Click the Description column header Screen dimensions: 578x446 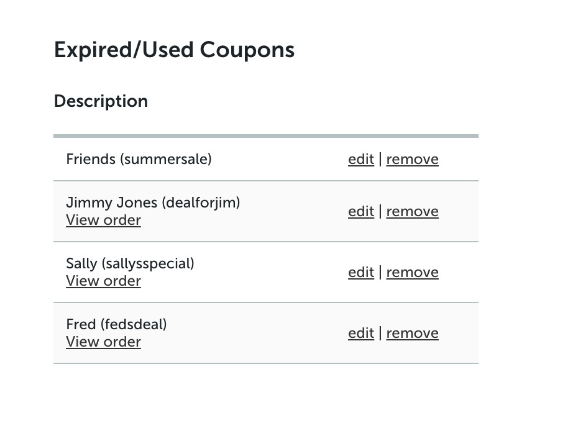tap(101, 101)
